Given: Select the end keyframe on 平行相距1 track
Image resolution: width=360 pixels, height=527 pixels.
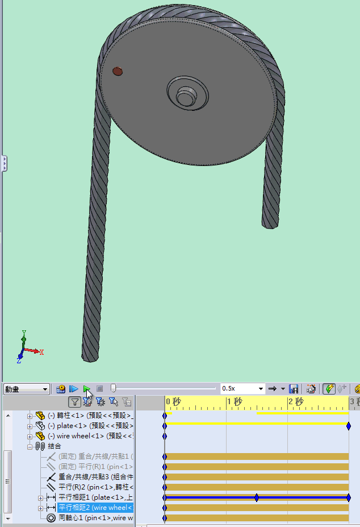Looking at the screenshot, I should (x=349, y=497).
